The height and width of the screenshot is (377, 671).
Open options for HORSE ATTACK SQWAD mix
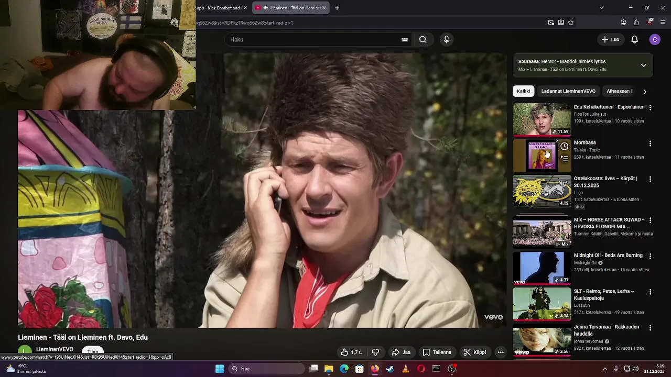tap(651, 220)
